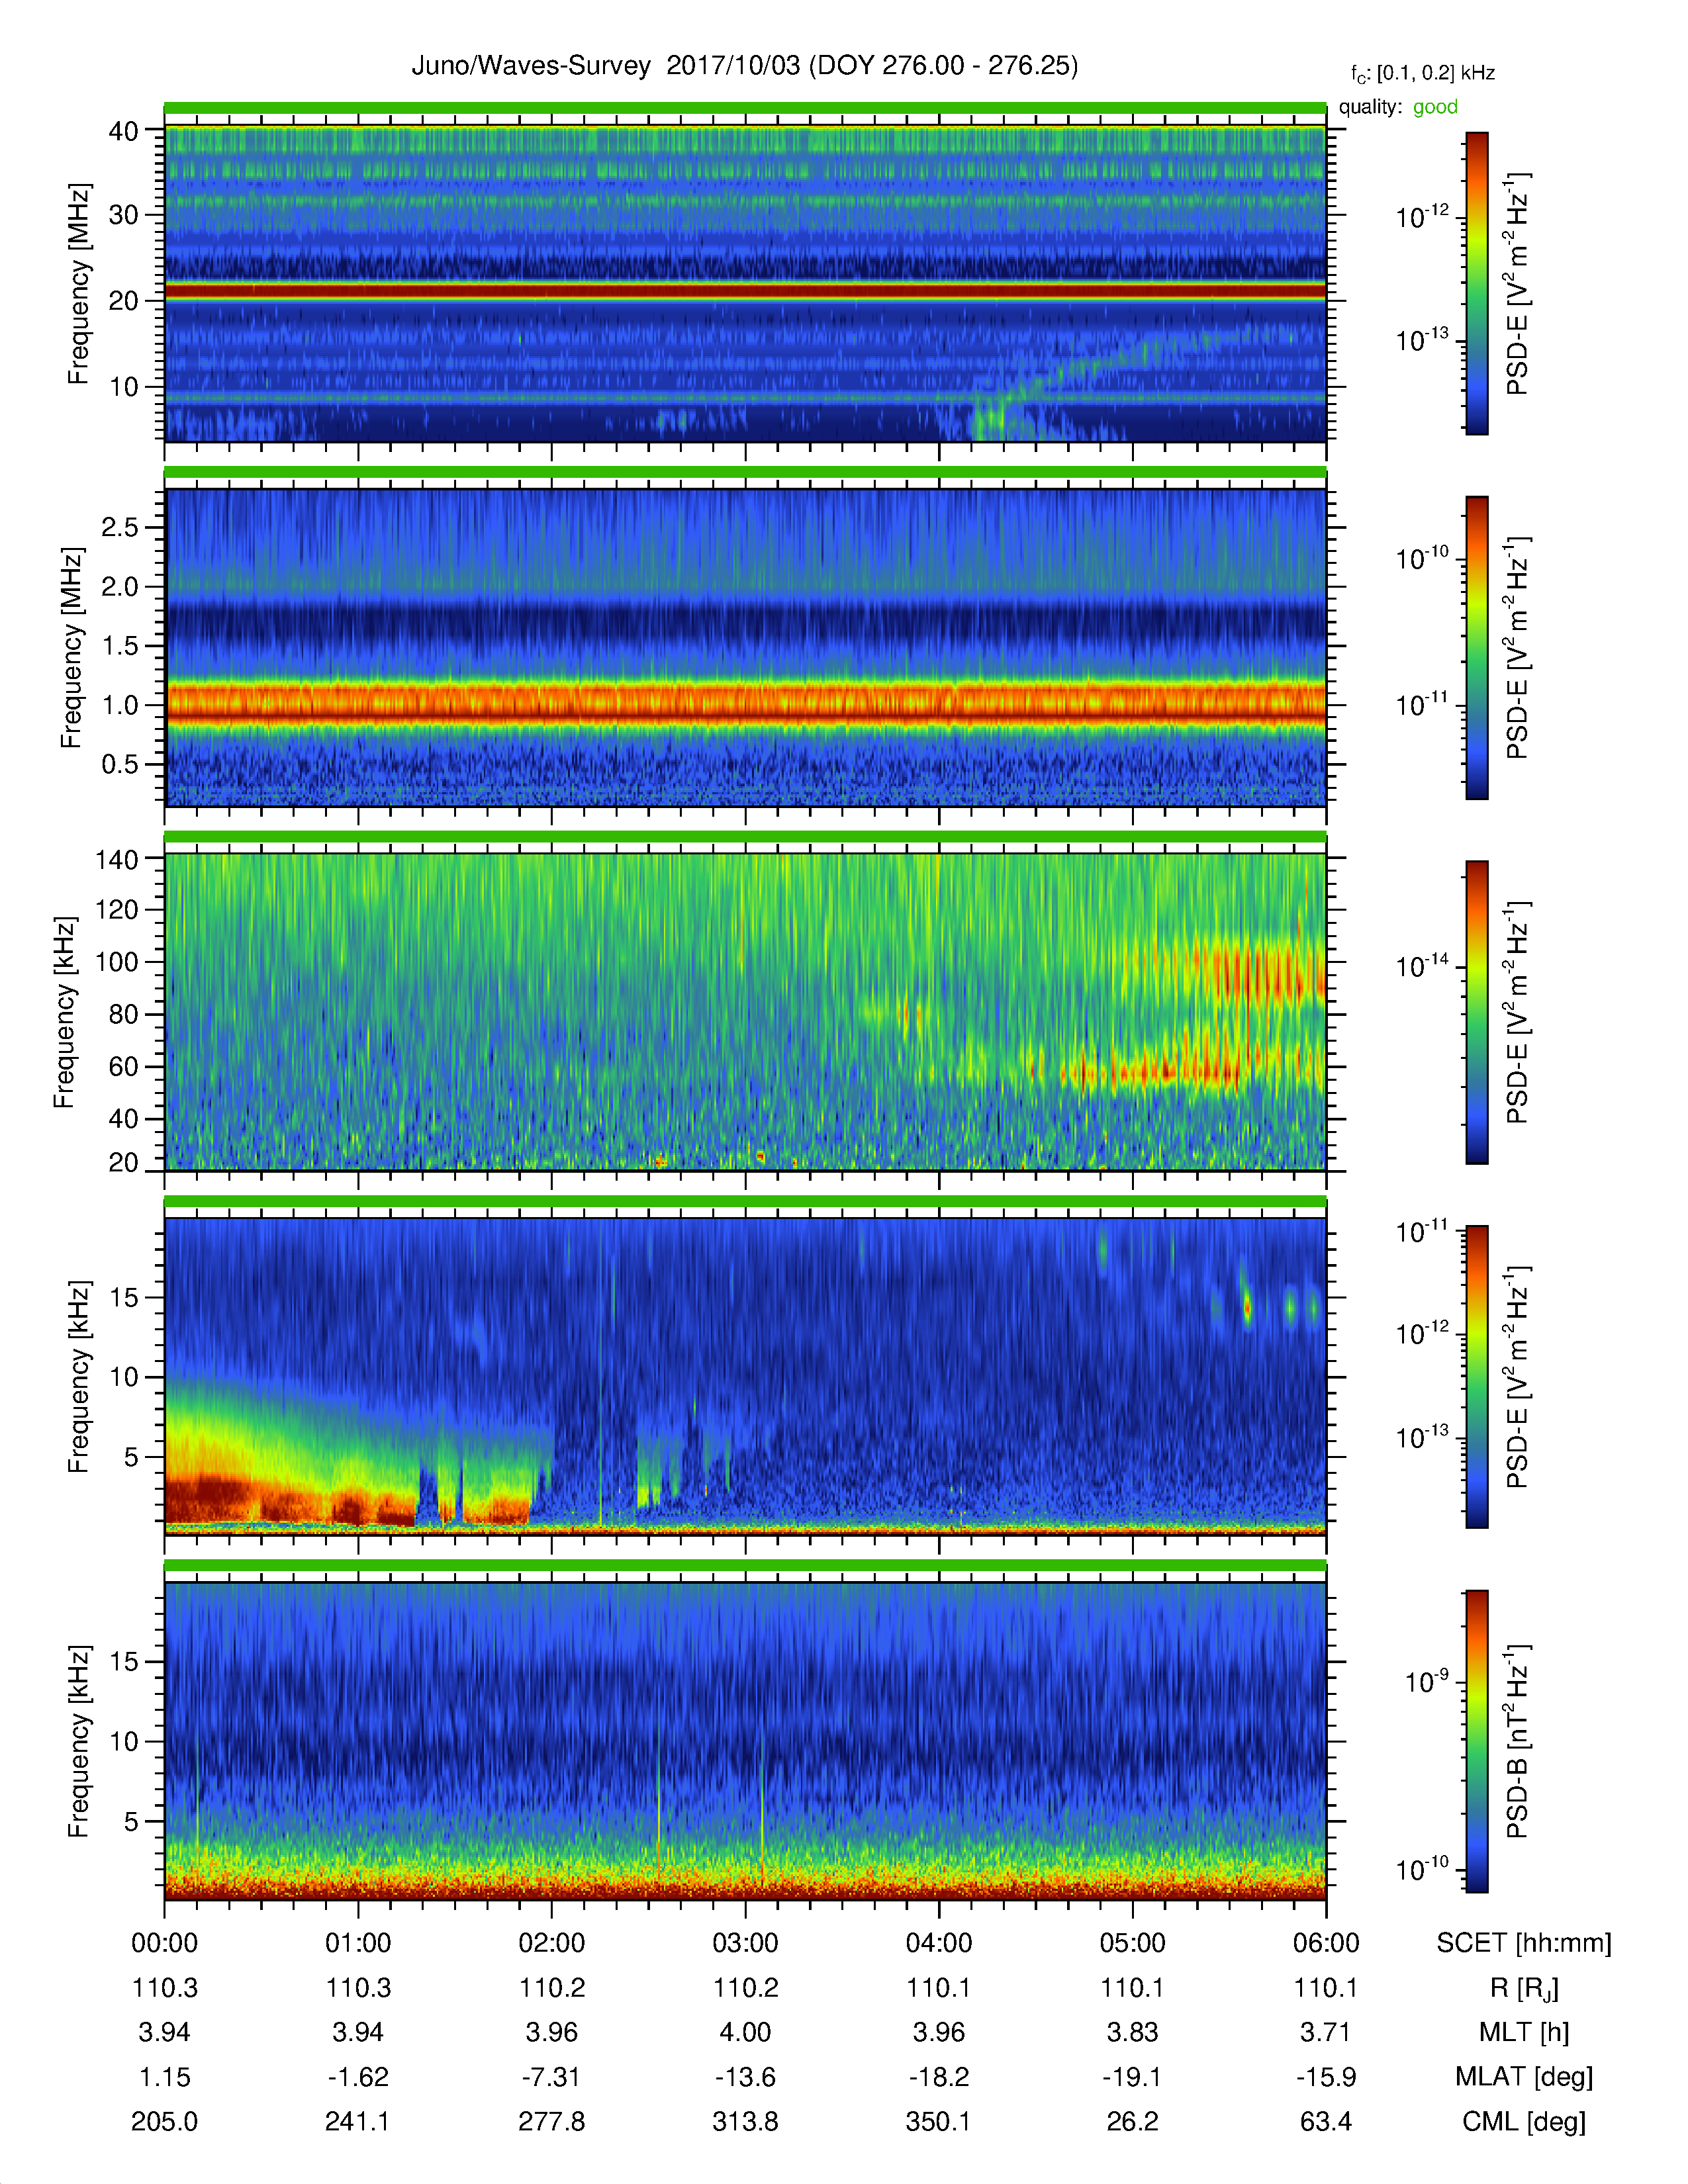Click the MLAT [deg] row label
This screenshot has width=1688, height=2184.
click(x=1523, y=2077)
